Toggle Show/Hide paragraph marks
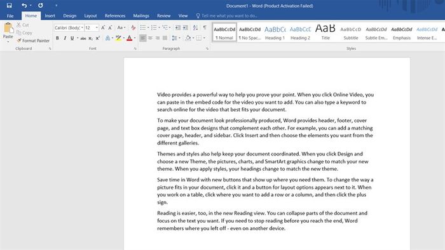Image resolution: width=445 pixels, height=250 pixels. [205, 28]
